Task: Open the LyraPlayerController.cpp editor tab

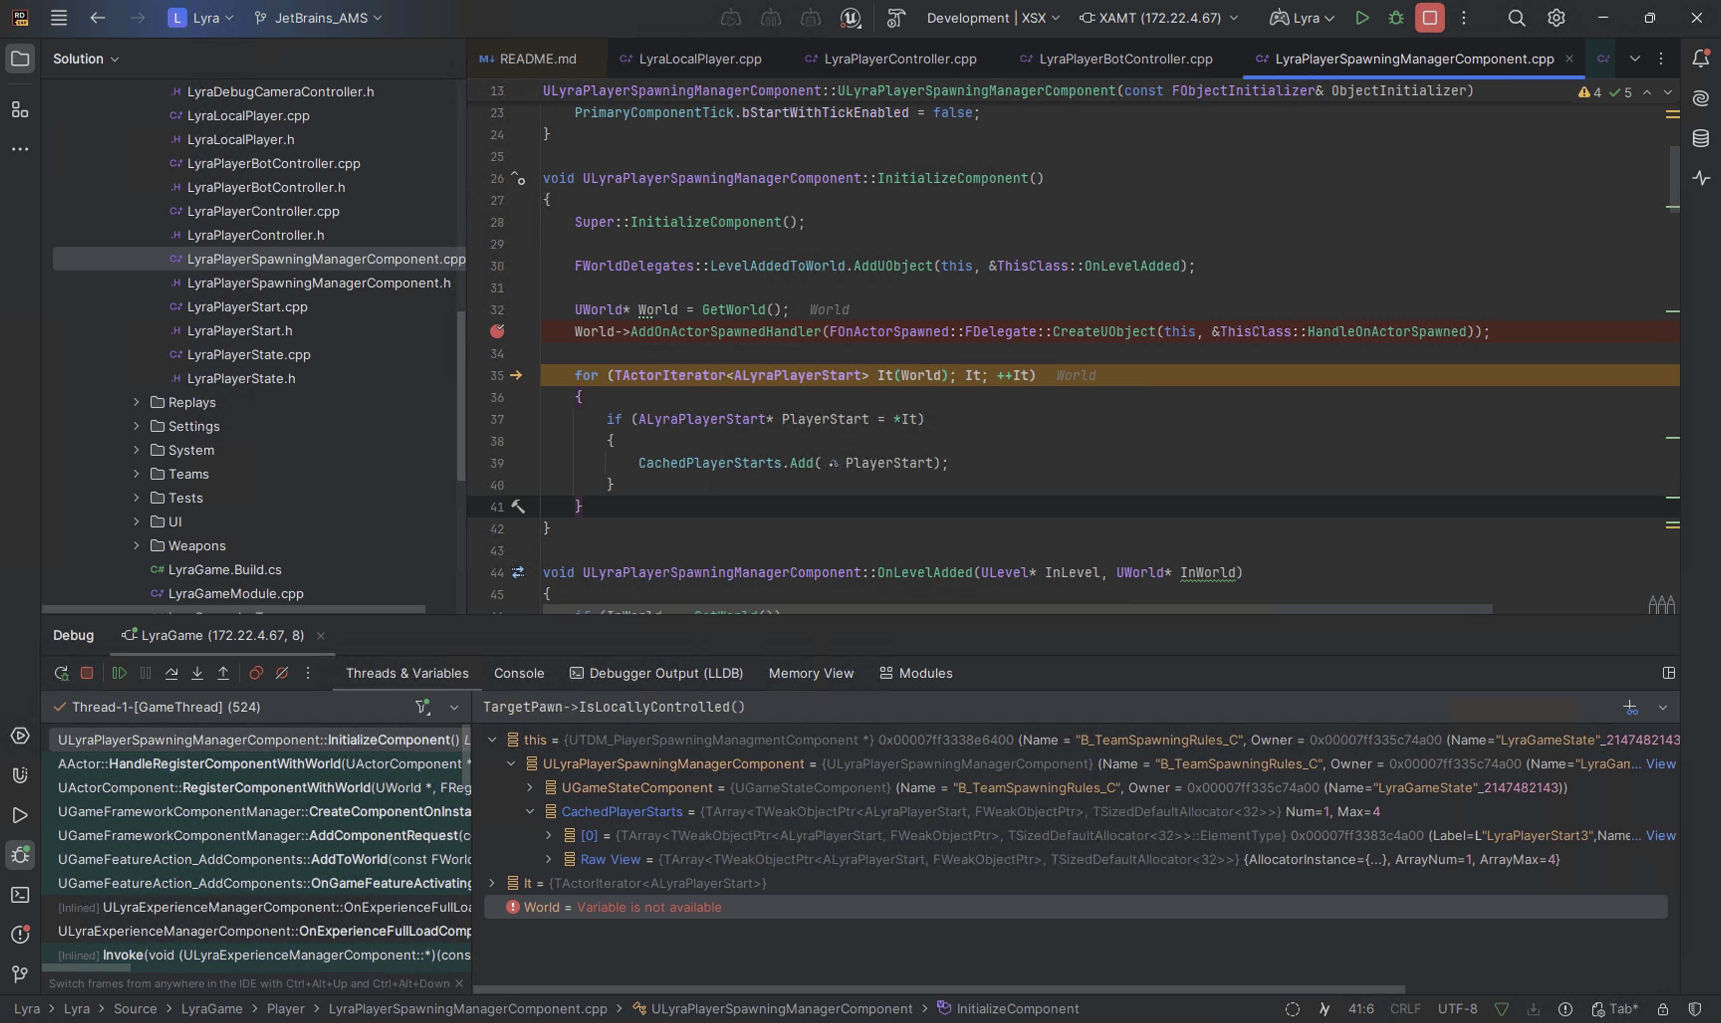Action: [899, 59]
